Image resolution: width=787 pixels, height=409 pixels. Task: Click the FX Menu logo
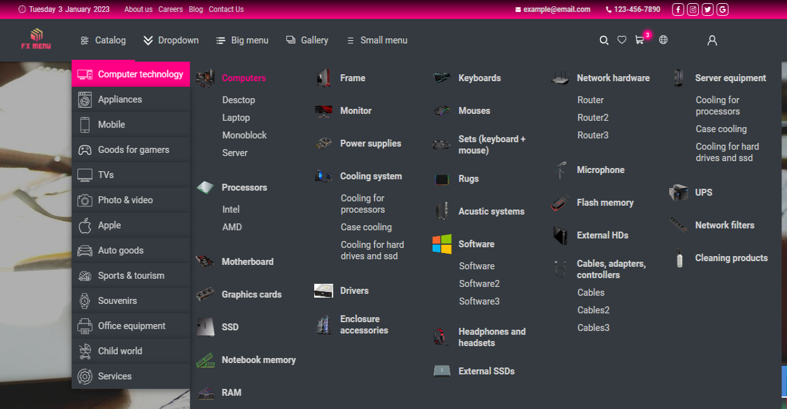pos(36,39)
